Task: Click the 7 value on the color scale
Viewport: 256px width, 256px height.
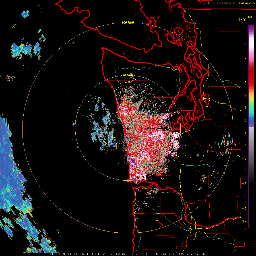Action: pyautogui.click(x=245, y=32)
